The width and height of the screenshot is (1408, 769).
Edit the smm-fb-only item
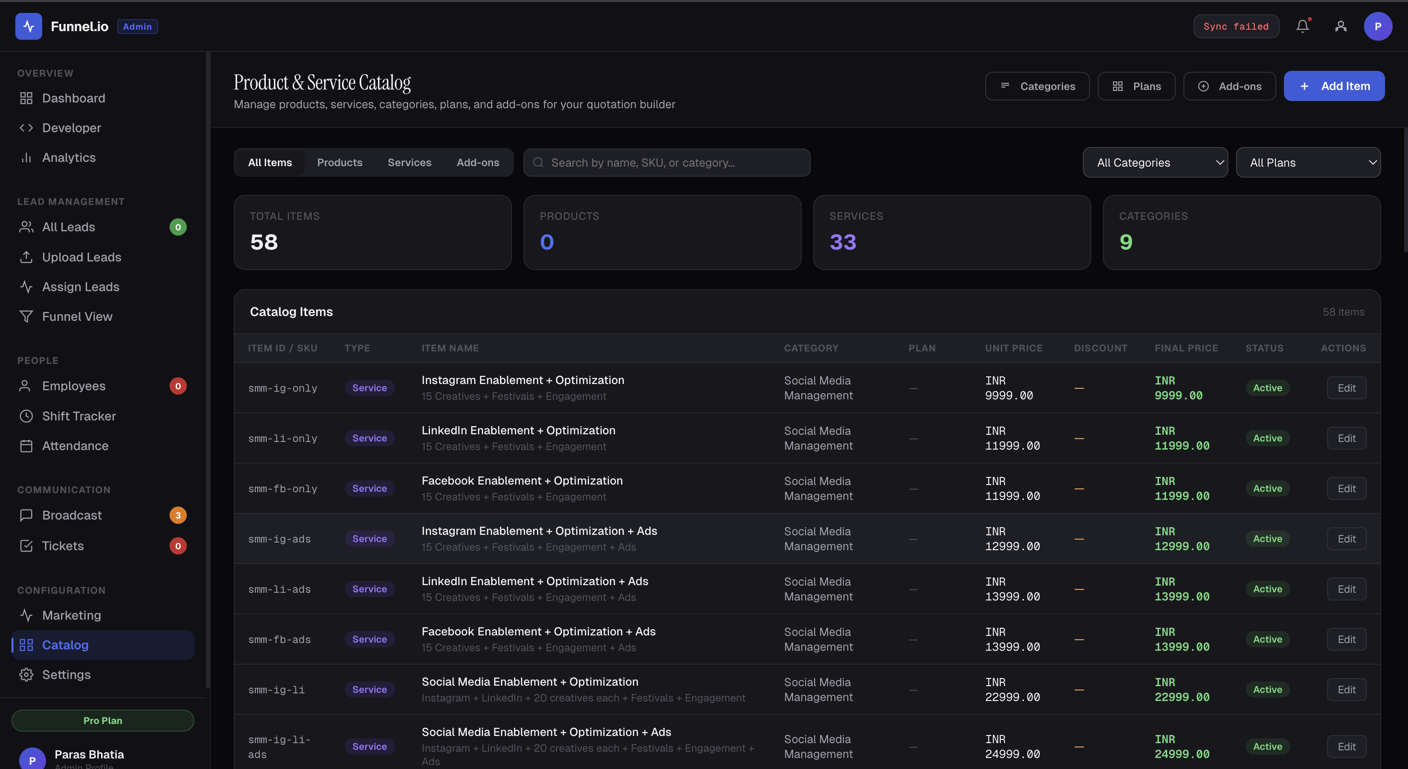(x=1346, y=488)
